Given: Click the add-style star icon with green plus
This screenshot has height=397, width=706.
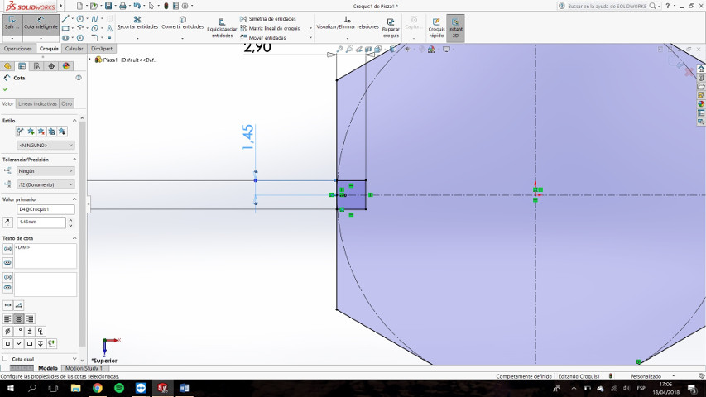Looking at the screenshot, I should [31, 131].
